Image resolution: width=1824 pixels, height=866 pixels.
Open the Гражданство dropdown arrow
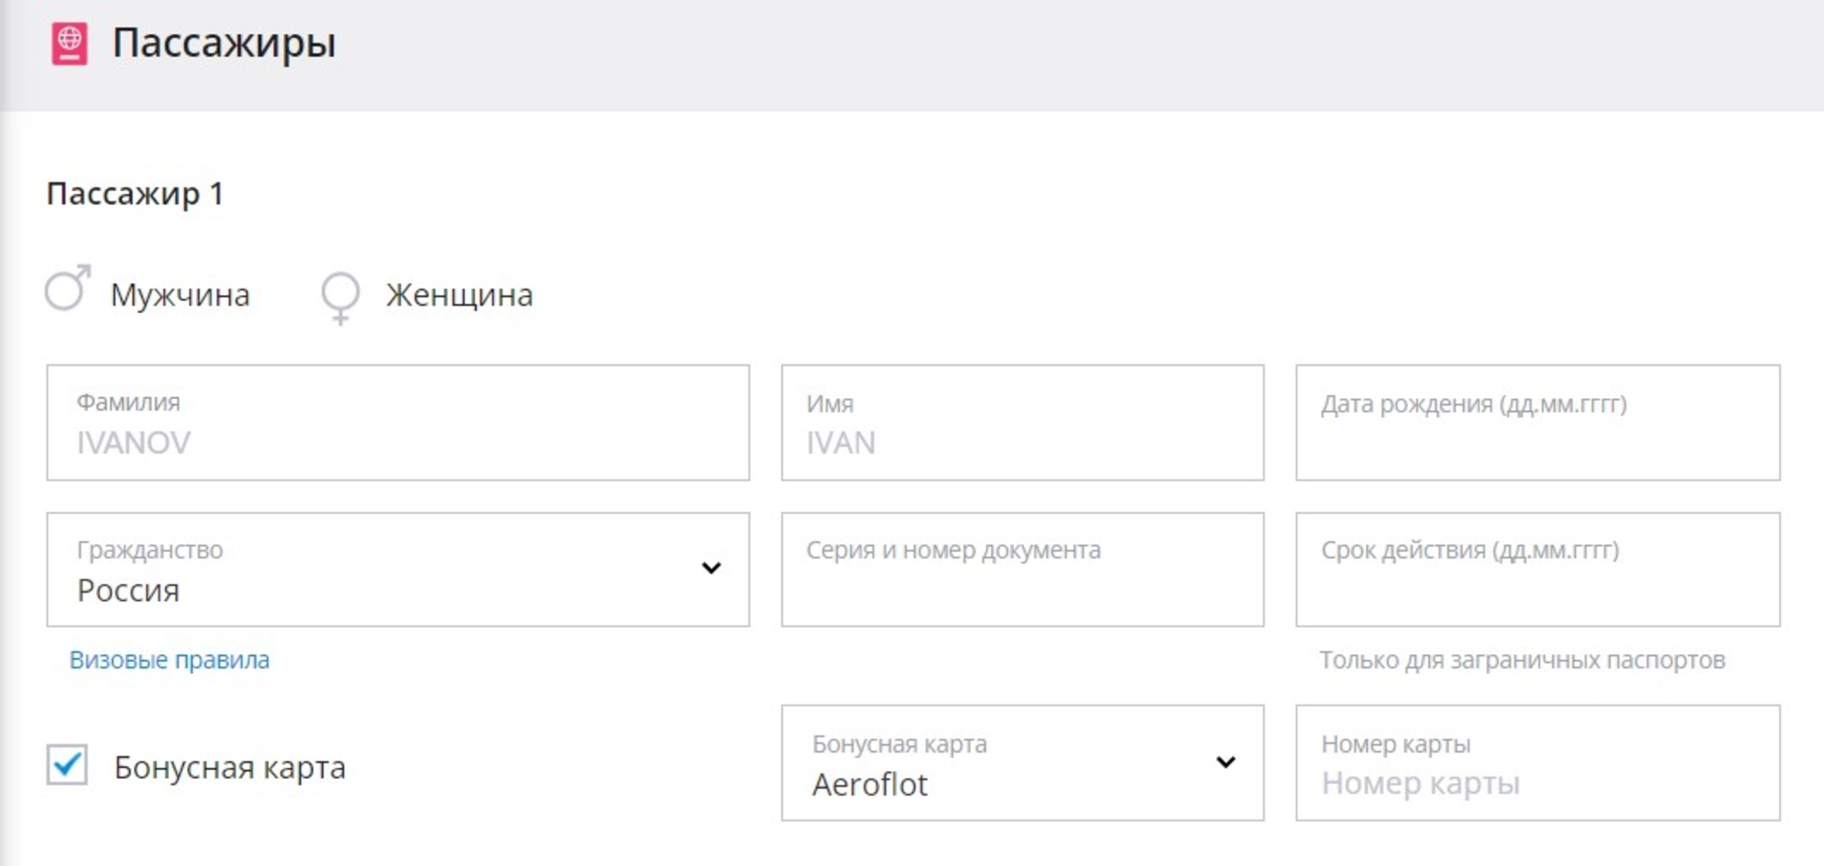(711, 568)
